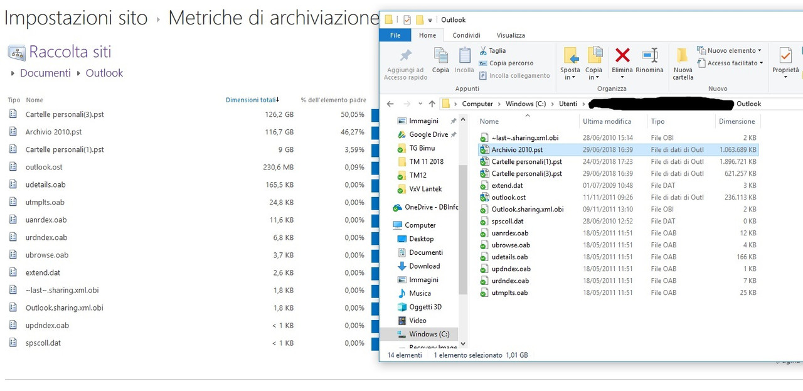Open Cartelle personali(3).pst in the site list
The height and width of the screenshot is (391, 803).
[65, 115]
